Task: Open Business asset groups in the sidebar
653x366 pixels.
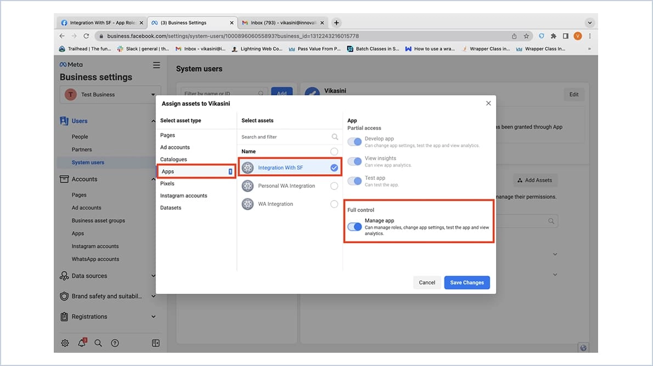Action: point(98,220)
